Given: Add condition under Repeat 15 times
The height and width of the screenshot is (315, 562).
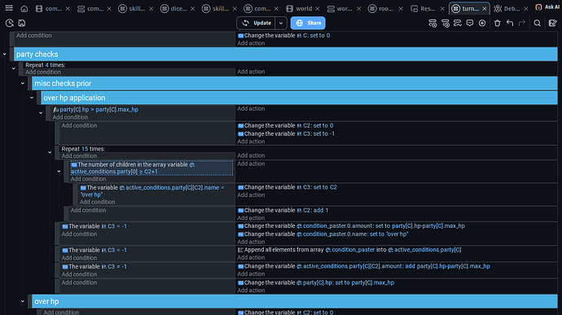Looking at the screenshot, I should tap(79, 156).
